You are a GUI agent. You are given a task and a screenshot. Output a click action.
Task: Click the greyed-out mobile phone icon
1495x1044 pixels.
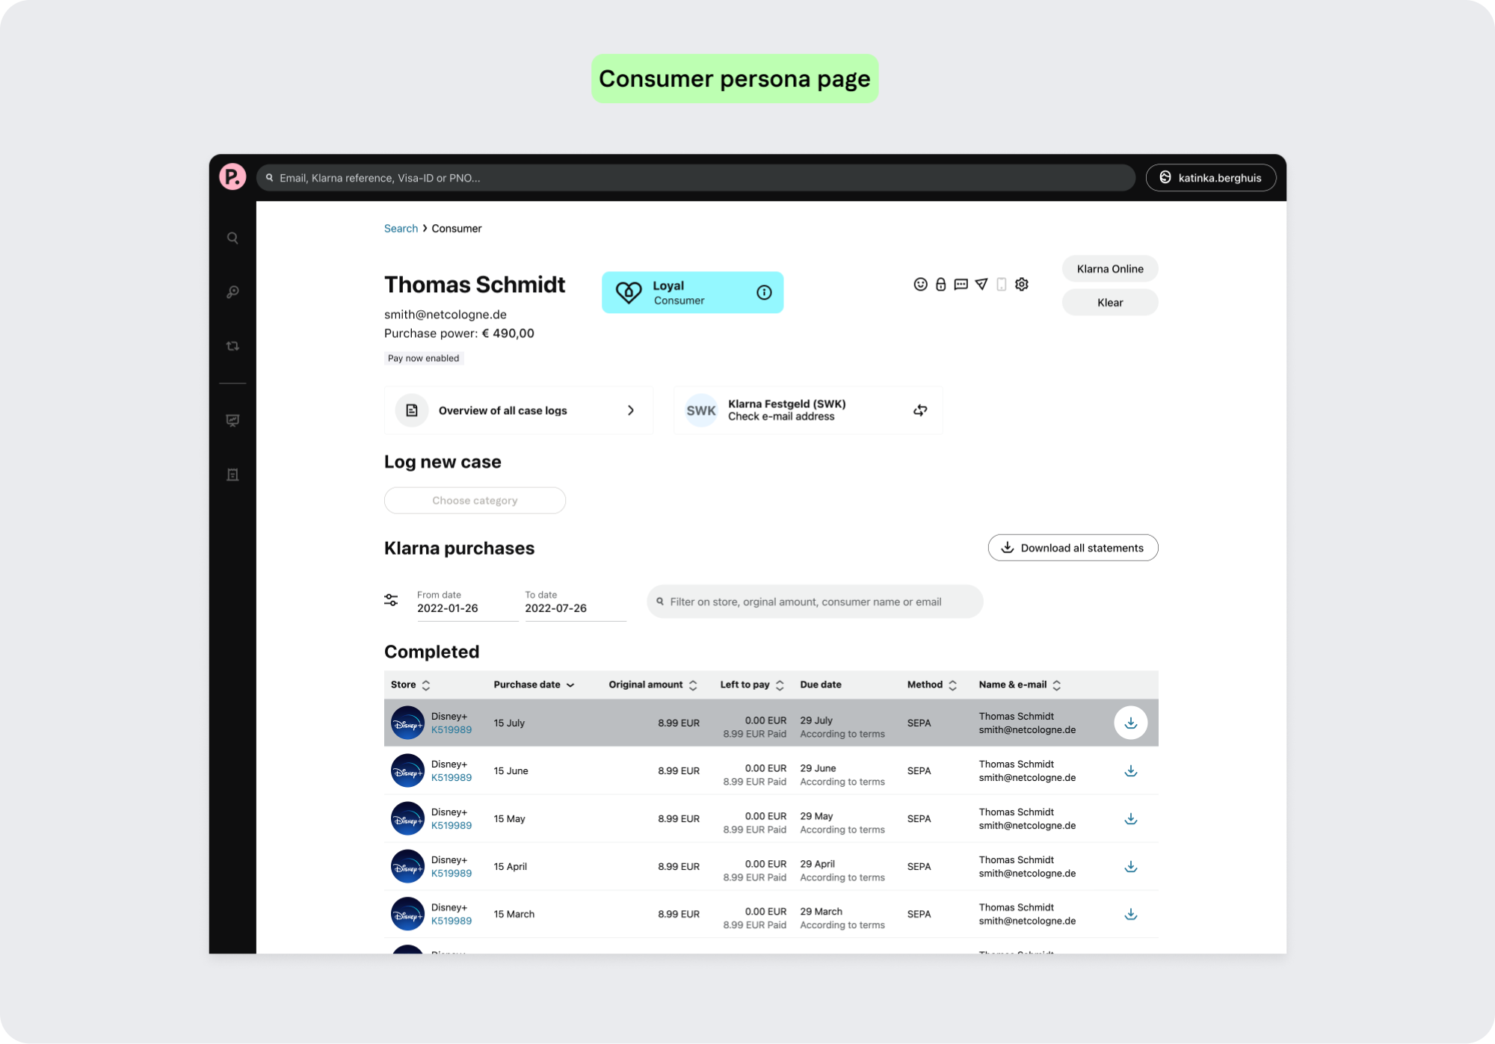coord(1002,284)
